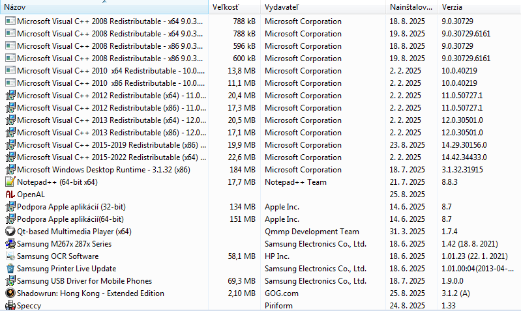Viewport: 521px width, 311px height.
Task: Click version 1.42 (18. 8. 2021) cell
Action: pyautogui.click(x=469, y=244)
